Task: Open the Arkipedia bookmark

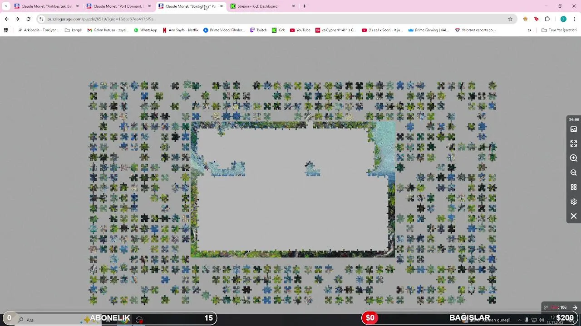Action: pos(38,30)
